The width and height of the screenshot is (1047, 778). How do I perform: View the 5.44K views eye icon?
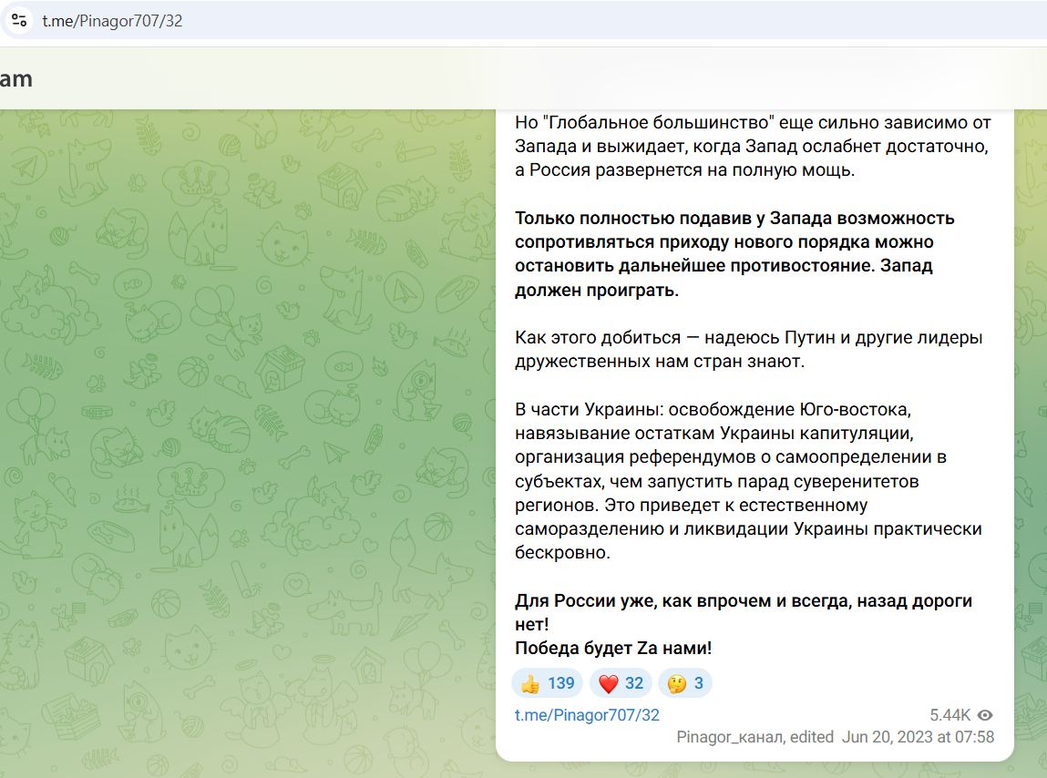985,715
